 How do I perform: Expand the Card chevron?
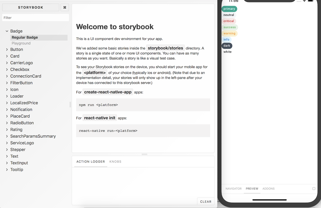tap(7, 56)
